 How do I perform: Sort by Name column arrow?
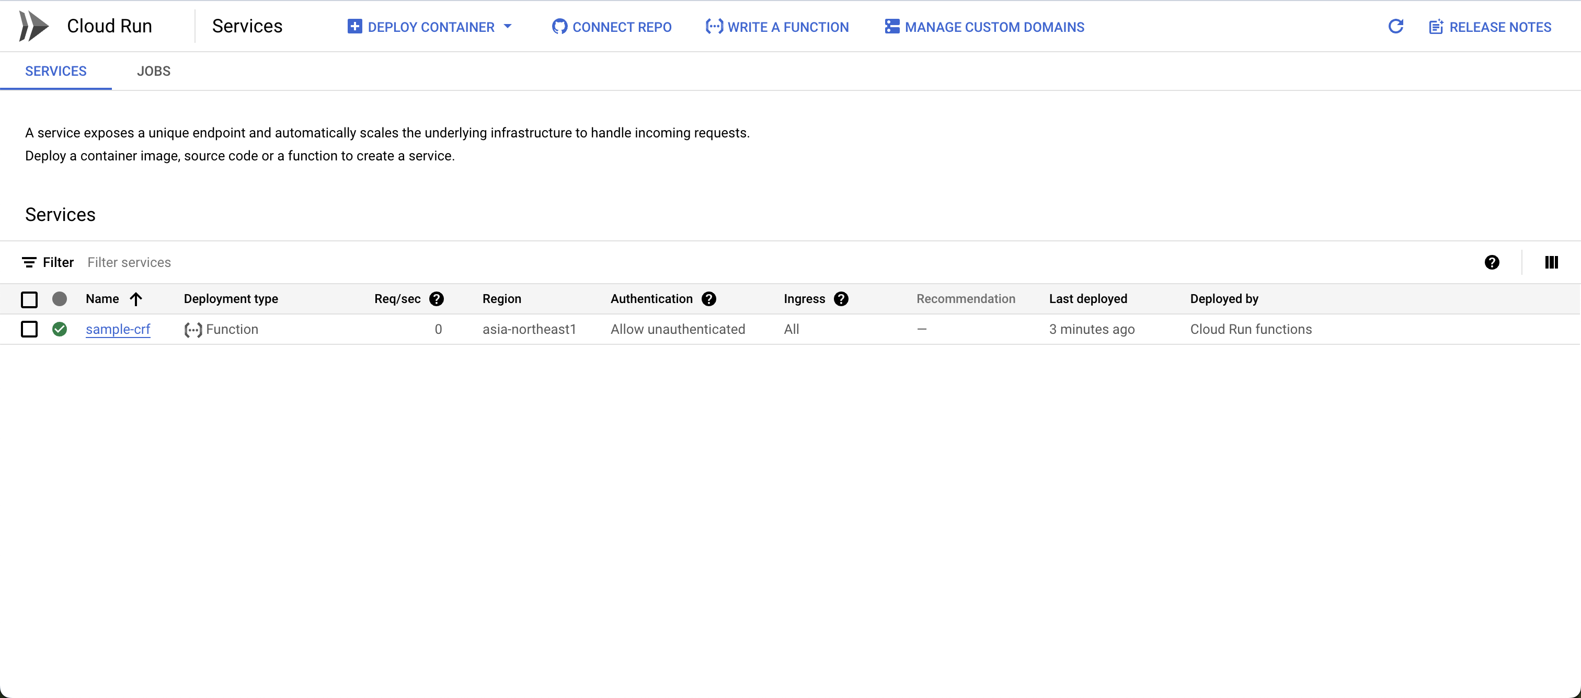tap(136, 299)
